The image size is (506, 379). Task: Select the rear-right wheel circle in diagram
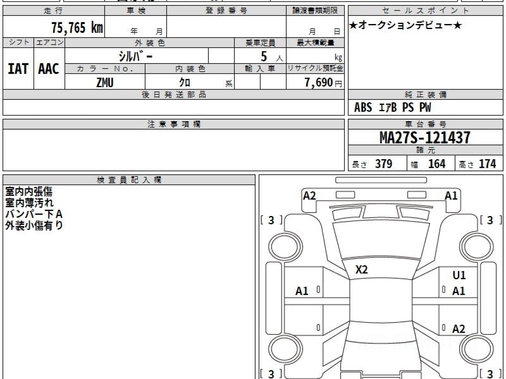(x=474, y=350)
